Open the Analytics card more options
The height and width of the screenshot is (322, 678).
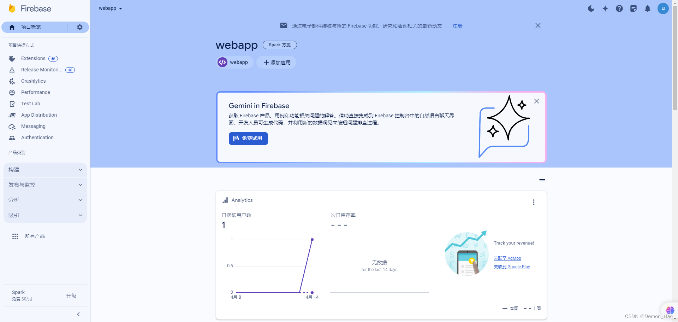coord(534,202)
